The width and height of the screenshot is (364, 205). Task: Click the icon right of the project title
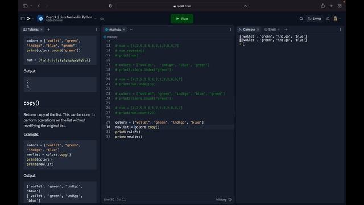click(102, 19)
